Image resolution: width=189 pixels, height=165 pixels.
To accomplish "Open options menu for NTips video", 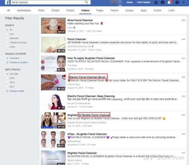I will [183, 134].
